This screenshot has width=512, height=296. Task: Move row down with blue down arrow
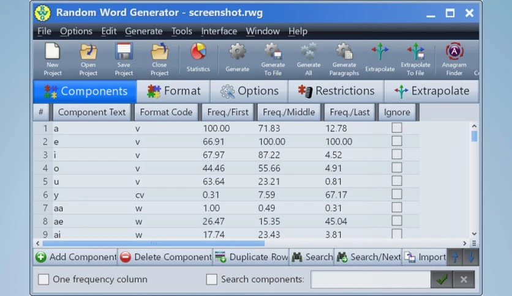click(x=470, y=257)
